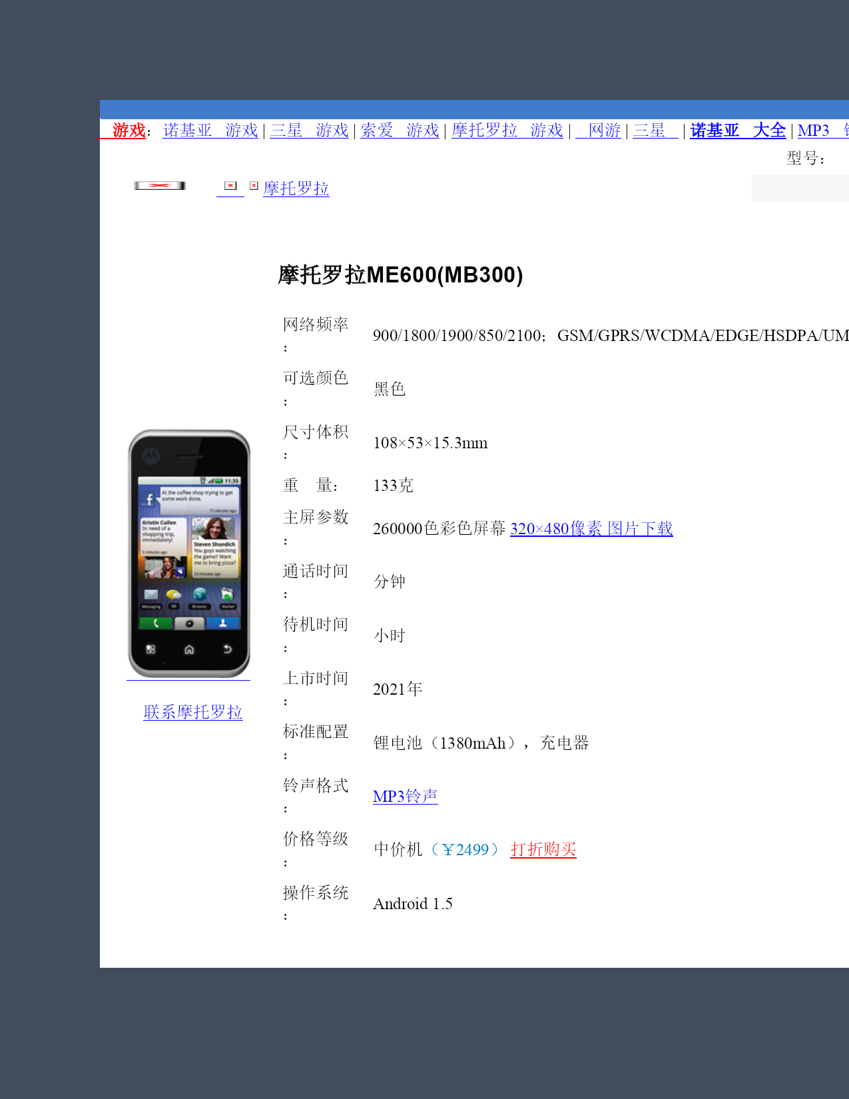This screenshot has width=849, height=1099.
Task: Click the 联系摩托罗拉 link below the phone
Action: [193, 712]
